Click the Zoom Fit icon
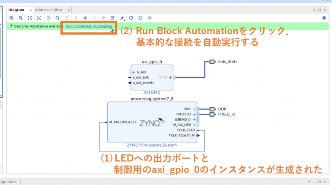 (x=30, y=18)
